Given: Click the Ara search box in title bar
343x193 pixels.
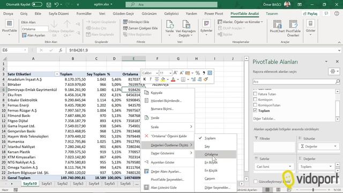Looking at the screenshot, I should (x=171, y=4).
